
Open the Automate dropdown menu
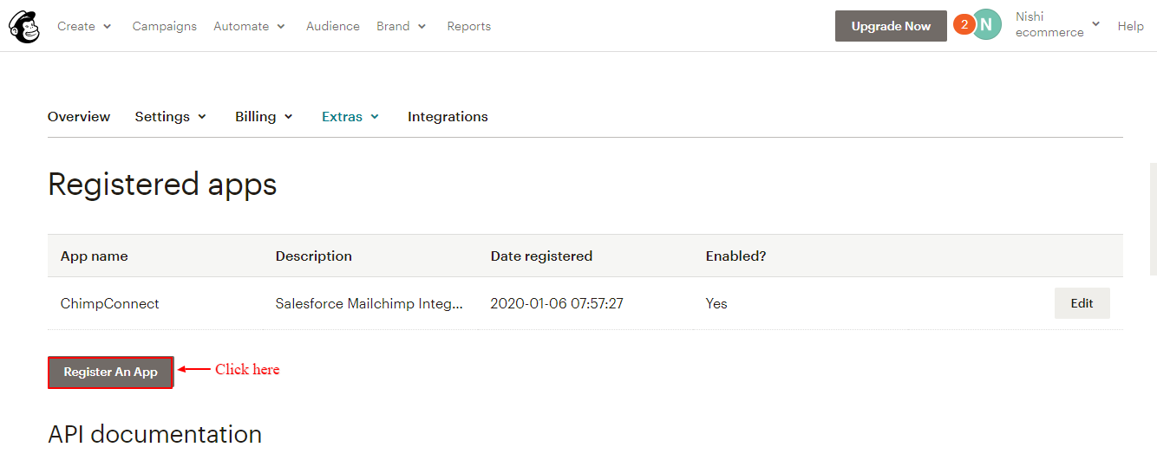249,26
